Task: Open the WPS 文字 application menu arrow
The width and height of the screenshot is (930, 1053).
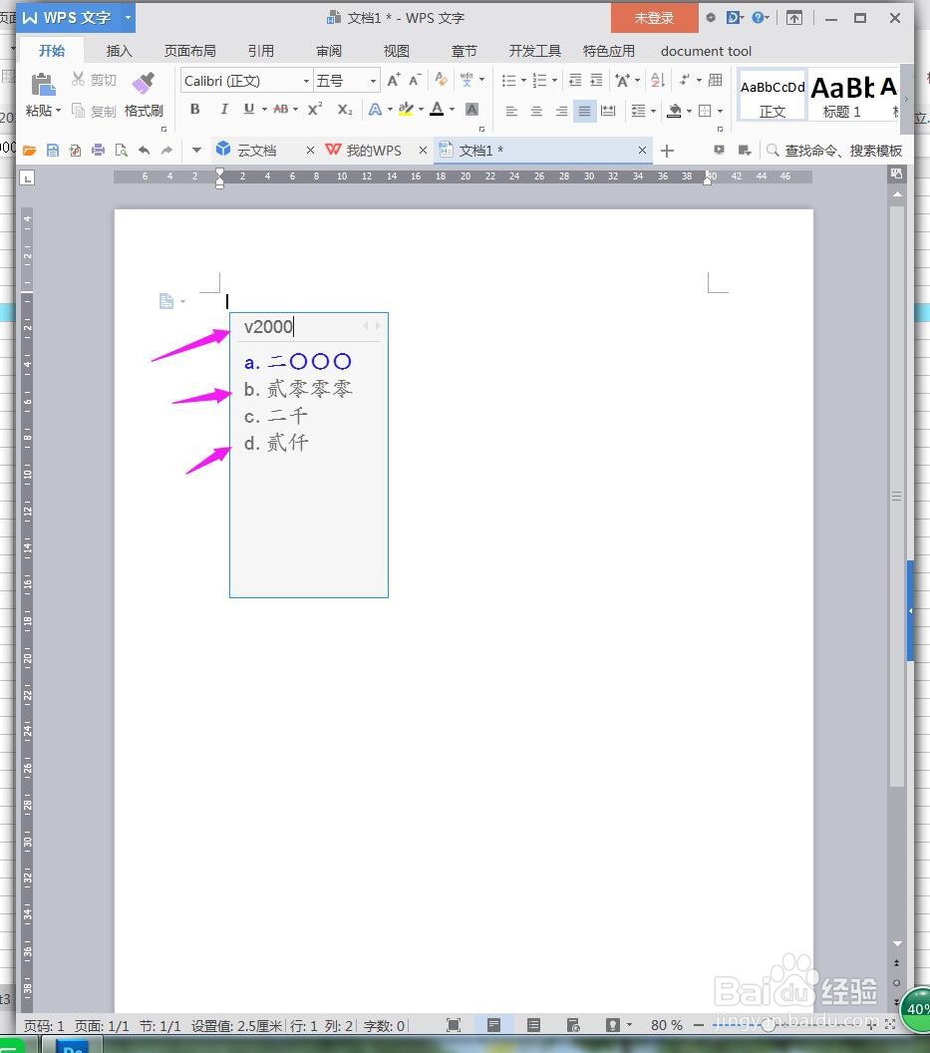Action: pos(128,18)
